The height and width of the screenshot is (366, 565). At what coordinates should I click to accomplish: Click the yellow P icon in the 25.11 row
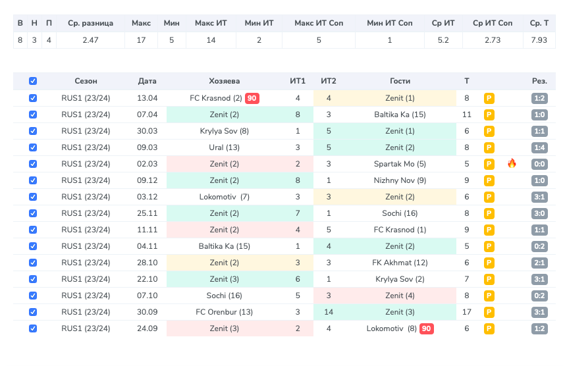point(489,214)
